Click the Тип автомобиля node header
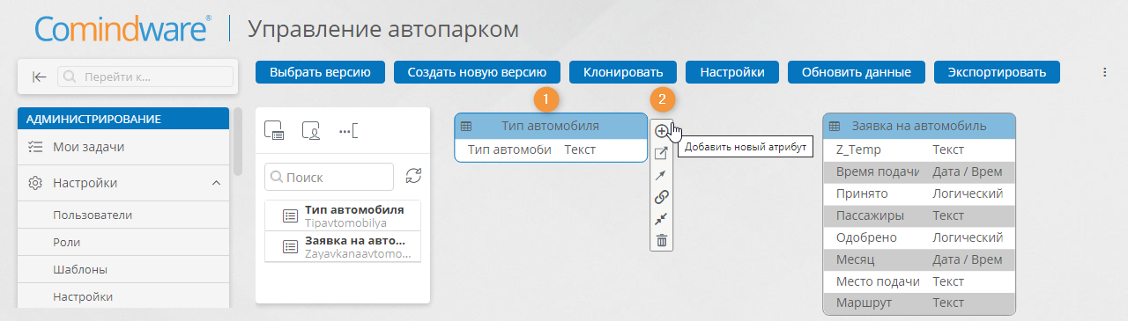Viewport: 1128px width, 321px height. tap(551, 126)
